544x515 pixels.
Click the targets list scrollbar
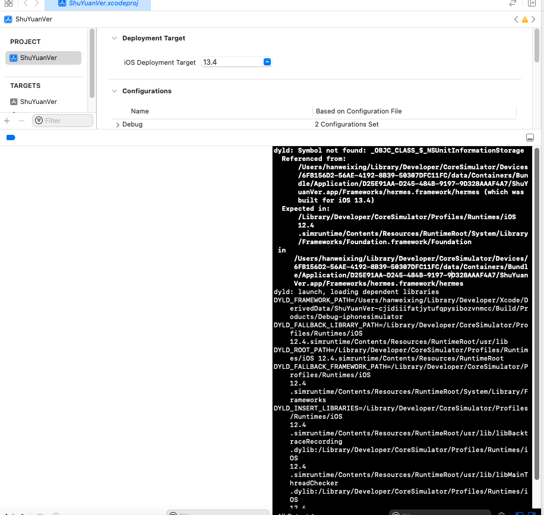tap(92, 64)
